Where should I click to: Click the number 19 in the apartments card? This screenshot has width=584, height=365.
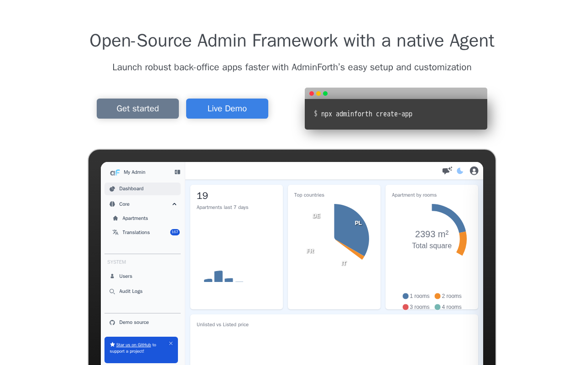click(202, 196)
